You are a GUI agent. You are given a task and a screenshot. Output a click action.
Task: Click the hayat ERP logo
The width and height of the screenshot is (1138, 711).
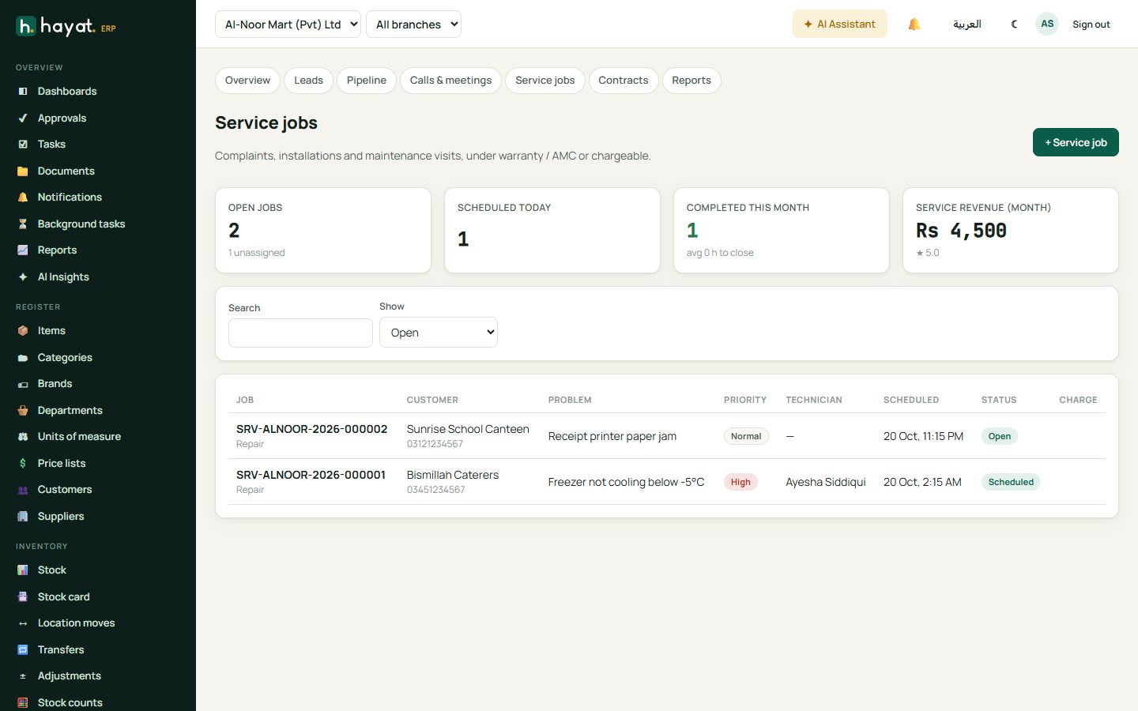[x=66, y=27]
